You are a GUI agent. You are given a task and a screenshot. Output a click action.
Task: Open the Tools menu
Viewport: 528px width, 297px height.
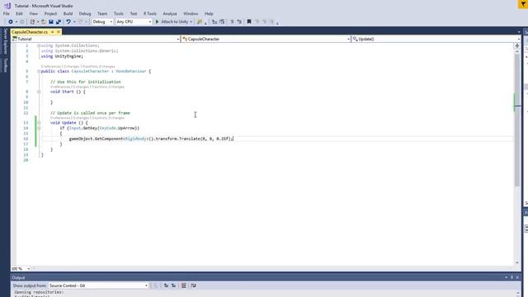coord(119,14)
